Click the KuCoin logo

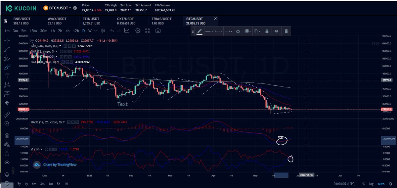tap(21, 8)
